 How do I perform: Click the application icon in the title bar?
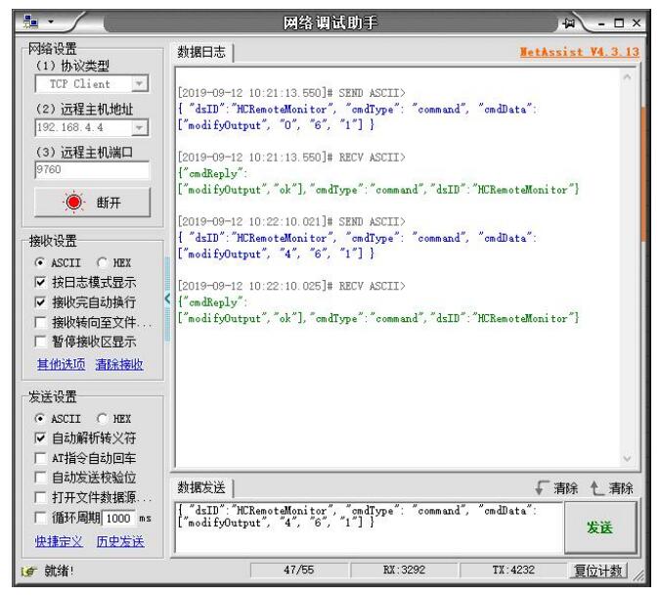pyautogui.click(x=30, y=22)
